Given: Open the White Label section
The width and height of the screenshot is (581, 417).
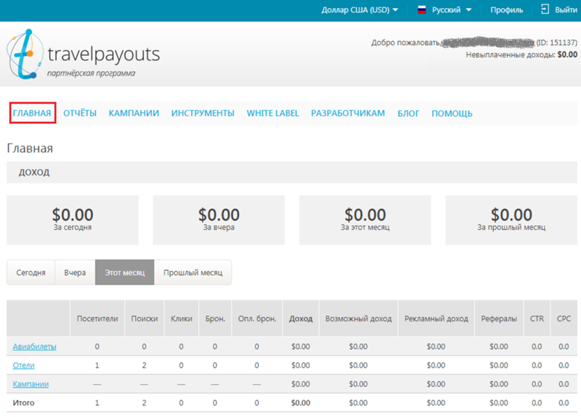Looking at the screenshot, I should pos(272,113).
